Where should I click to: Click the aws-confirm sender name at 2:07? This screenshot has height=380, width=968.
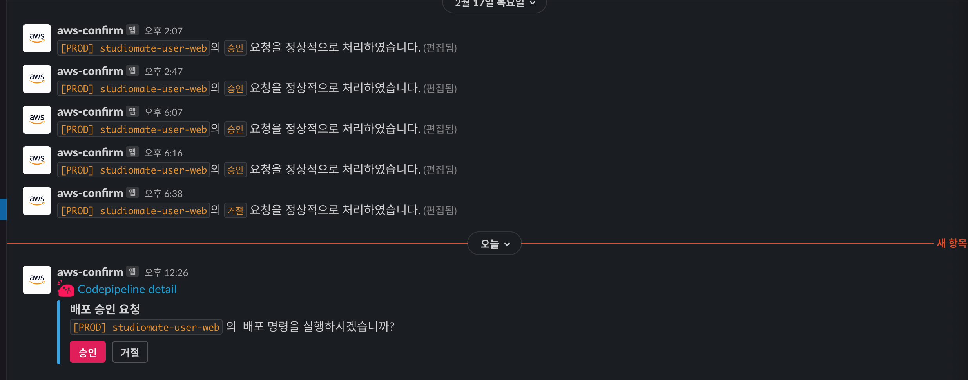click(x=90, y=30)
